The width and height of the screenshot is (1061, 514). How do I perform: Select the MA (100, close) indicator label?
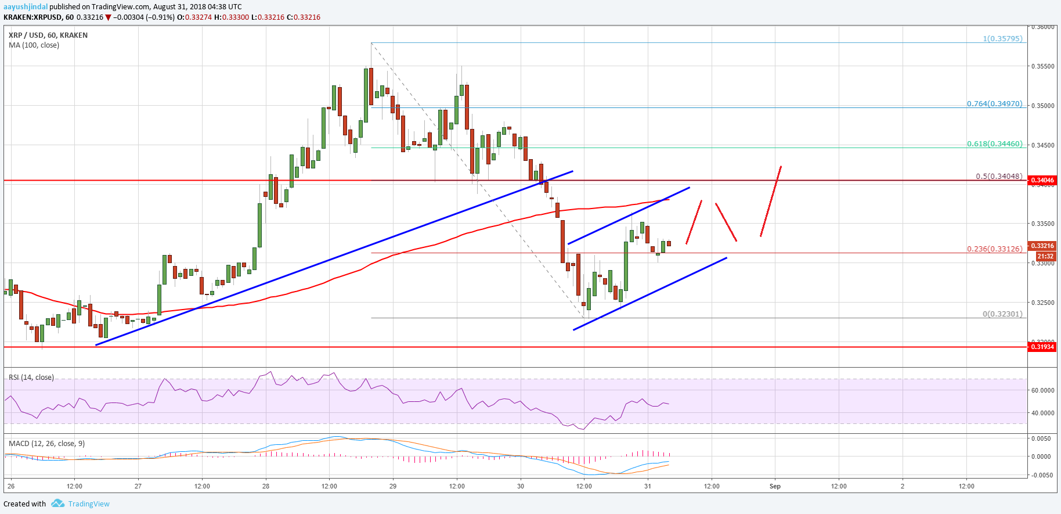pyautogui.click(x=34, y=45)
